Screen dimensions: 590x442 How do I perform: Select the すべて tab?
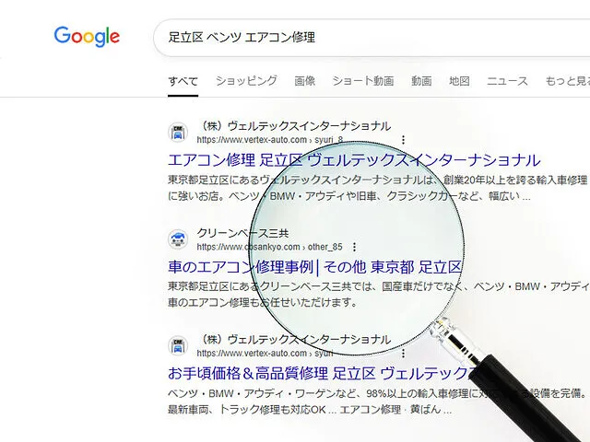click(183, 81)
